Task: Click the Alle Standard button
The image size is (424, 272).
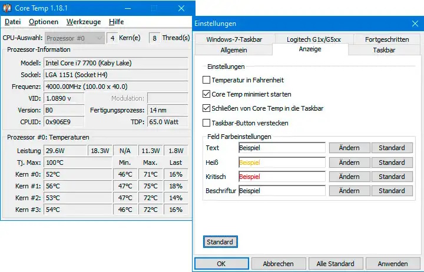Action: 335,264
